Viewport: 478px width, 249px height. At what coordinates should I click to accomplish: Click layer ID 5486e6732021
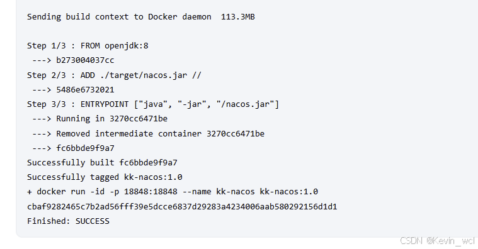tap(85, 90)
